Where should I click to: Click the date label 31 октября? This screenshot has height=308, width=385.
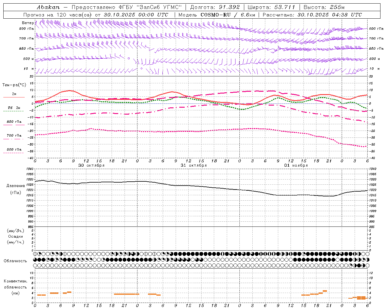[x=194, y=165]
